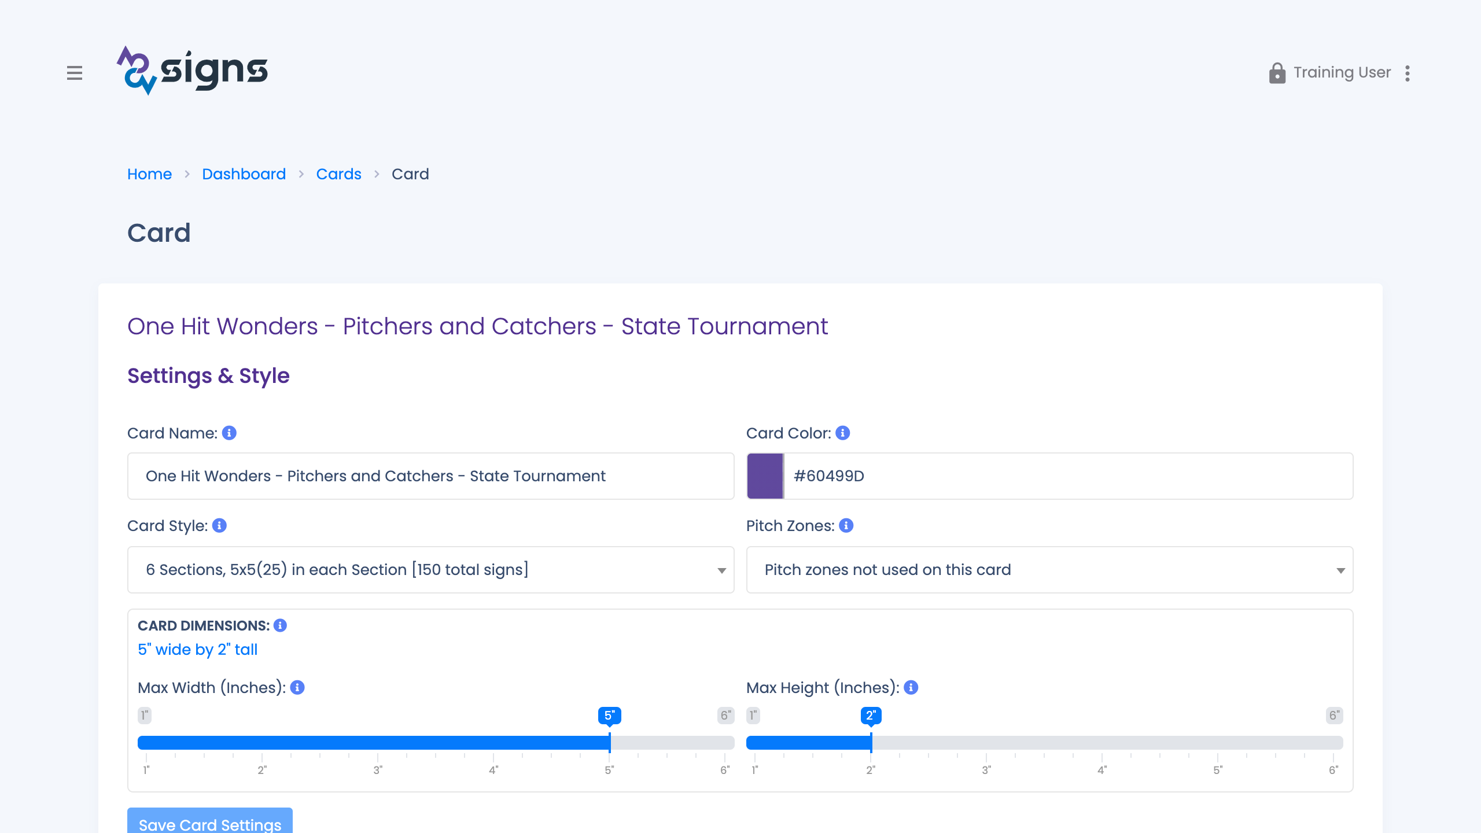Click the Dashboard breadcrumb item

coord(243,174)
